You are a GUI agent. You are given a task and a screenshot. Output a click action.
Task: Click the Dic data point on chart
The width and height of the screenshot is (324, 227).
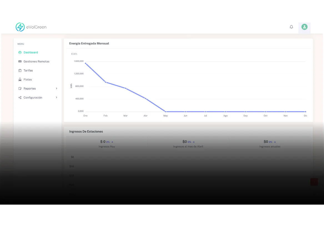[x=305, y=112]
